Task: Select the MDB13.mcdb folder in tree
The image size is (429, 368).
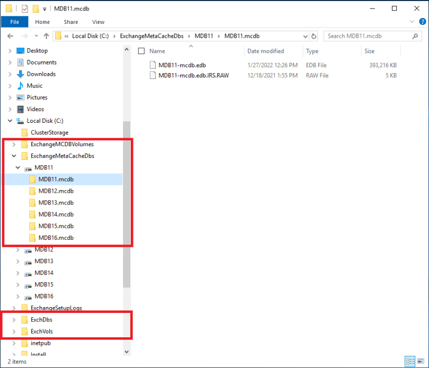Action: tap(56, 203)
